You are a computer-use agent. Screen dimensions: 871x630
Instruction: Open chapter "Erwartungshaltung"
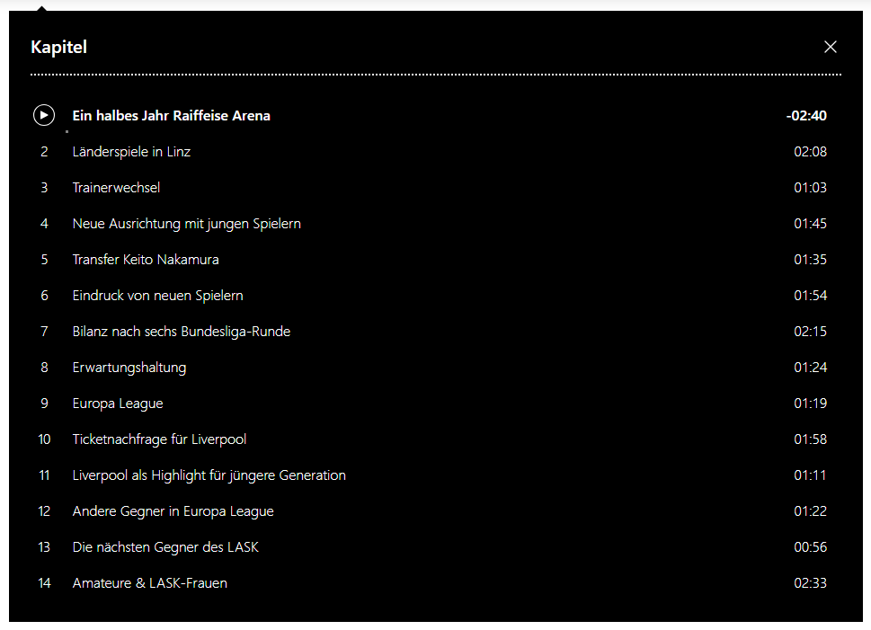click(x=129, y=368)
